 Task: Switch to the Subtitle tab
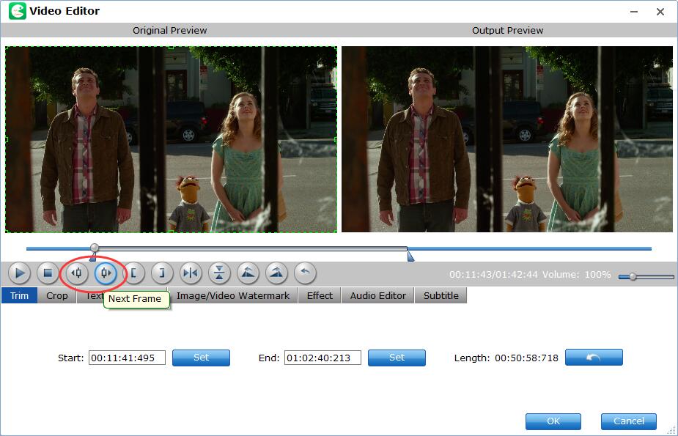click(441, 295)
